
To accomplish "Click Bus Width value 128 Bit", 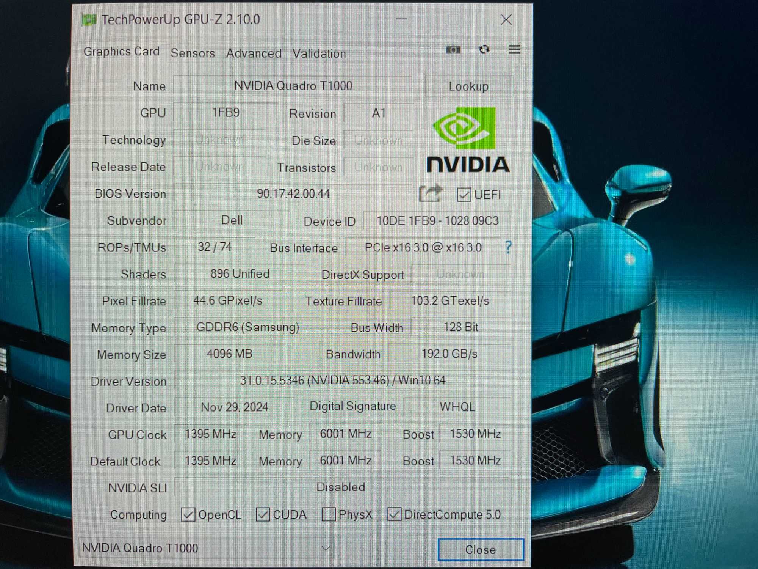I will 460,327.
